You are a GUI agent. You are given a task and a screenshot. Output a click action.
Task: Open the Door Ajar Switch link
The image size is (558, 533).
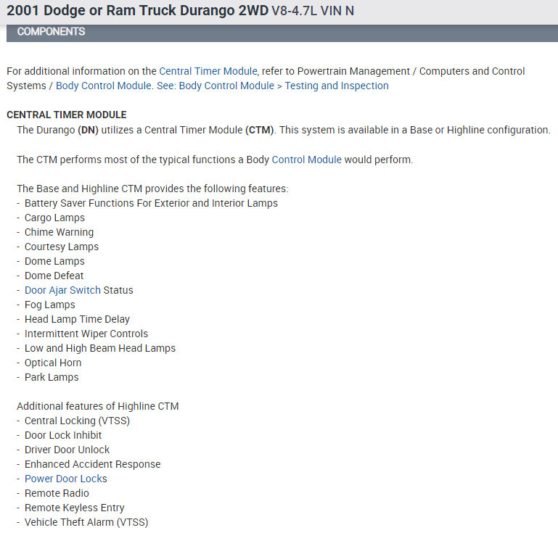(62, 290)
